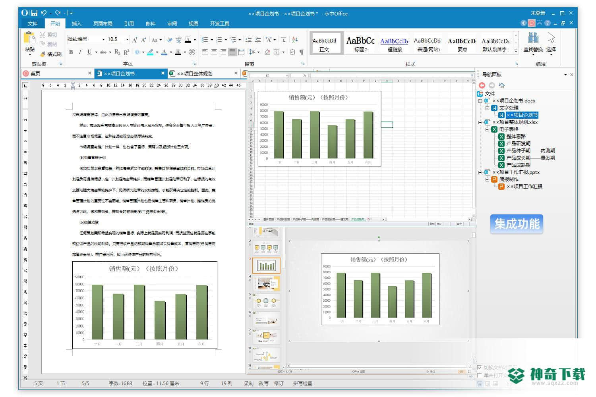
Task: Click the clear formatting eraser icon
Action: pos(170,40)
